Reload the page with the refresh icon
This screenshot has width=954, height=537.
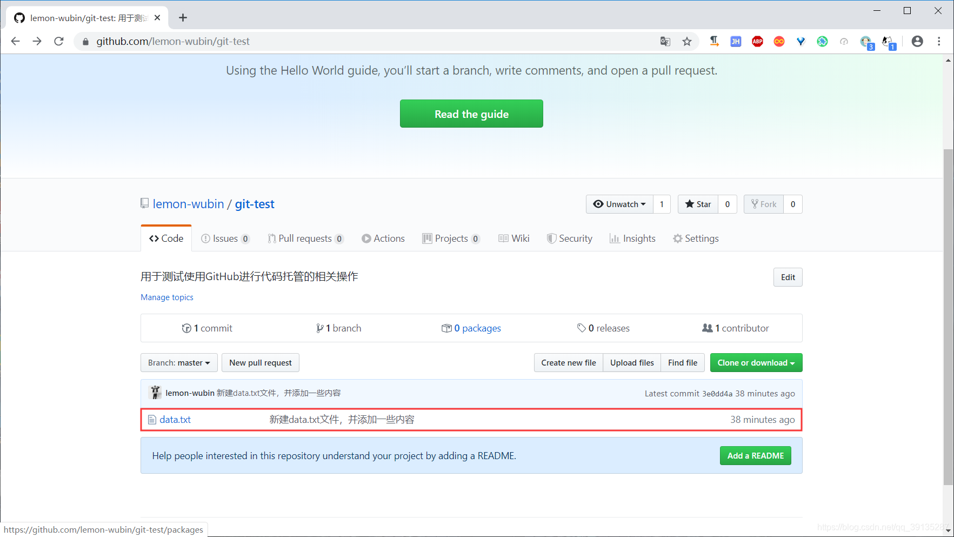tap(59, 41)
